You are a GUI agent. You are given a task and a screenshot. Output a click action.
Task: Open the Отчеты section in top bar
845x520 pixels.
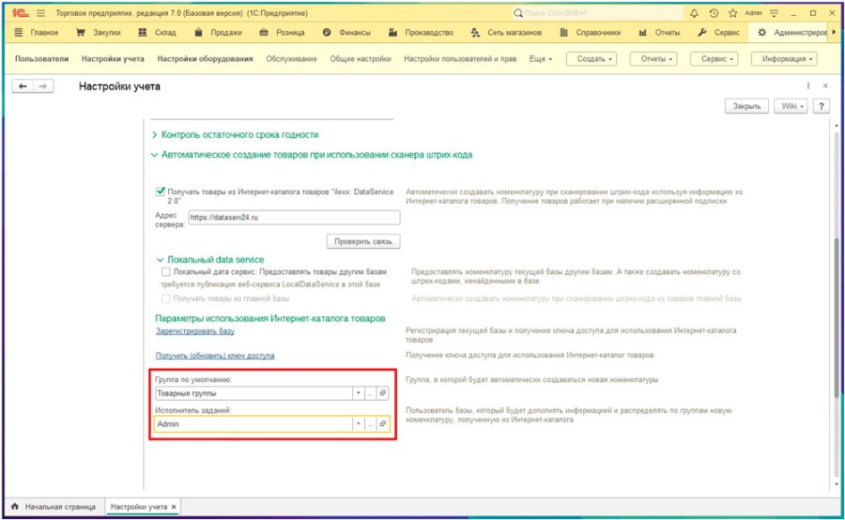pyautogui.click(x=659, y=32)
